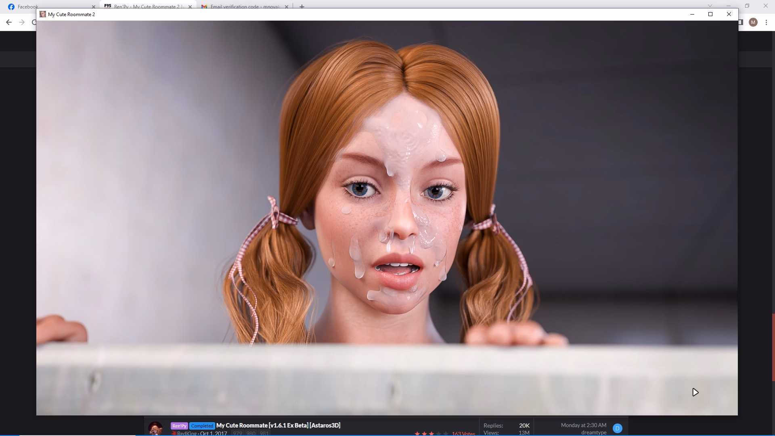
Task: Close the Facebook tab
Action: tap(93, 7)
